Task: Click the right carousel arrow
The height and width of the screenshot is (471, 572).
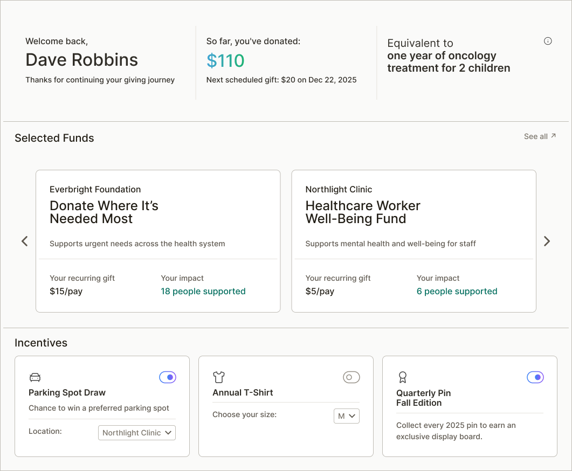Action: pyautogui.click(x=547, y=241)
